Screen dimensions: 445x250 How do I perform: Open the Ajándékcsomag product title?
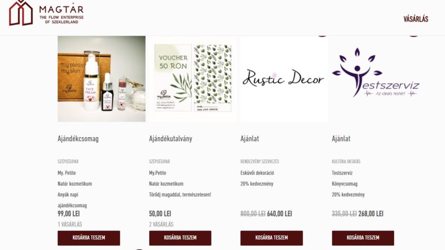coord(78,139)
